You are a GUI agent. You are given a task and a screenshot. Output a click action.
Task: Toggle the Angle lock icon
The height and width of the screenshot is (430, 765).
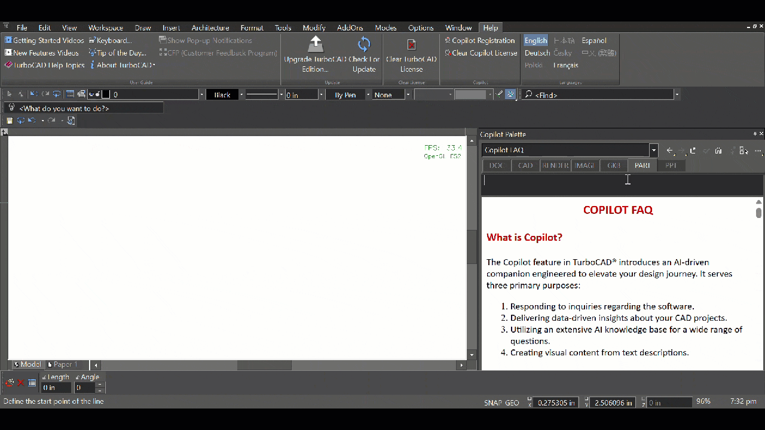click(78, 377)
